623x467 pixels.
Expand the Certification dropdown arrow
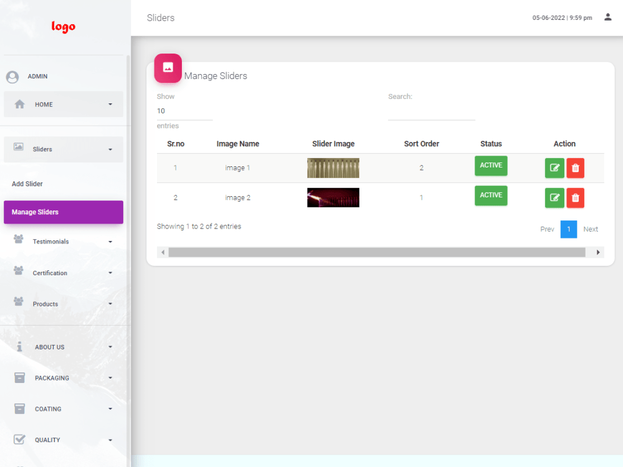tap(110, 273)
